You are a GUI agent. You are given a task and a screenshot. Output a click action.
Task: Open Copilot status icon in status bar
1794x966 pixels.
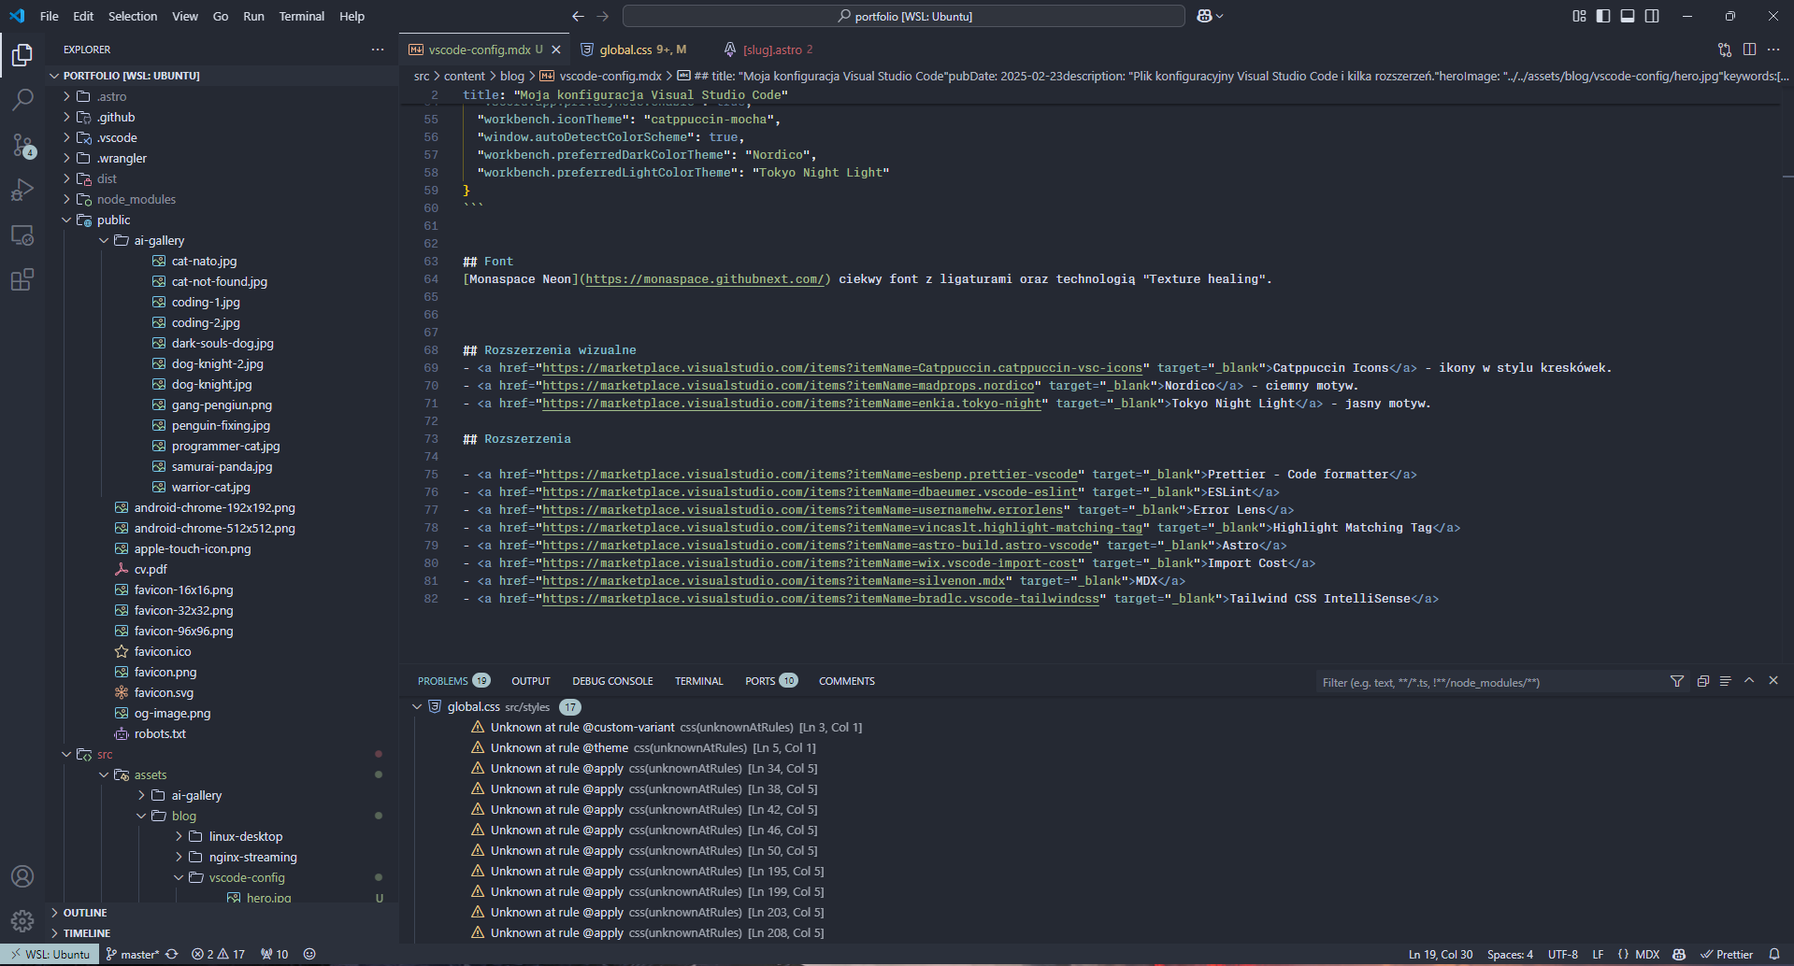tap(1679, 954)
